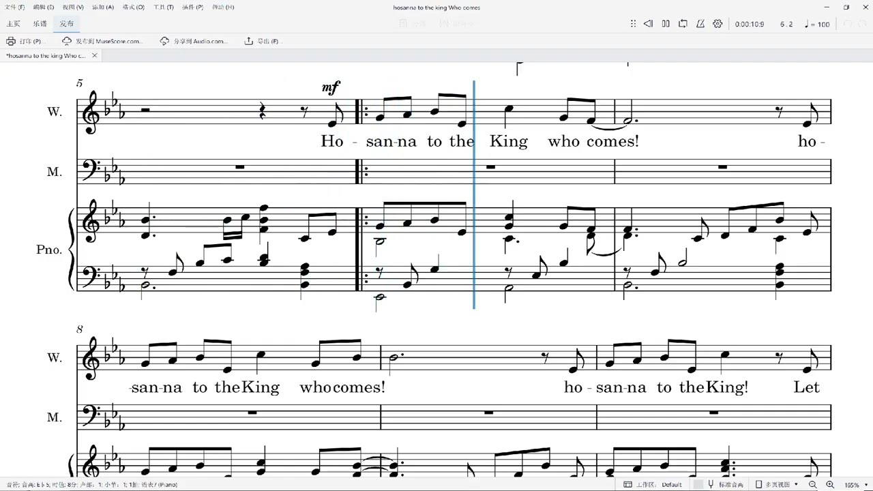Click the playback time 0:00:10:9

(x=750, y=25)
